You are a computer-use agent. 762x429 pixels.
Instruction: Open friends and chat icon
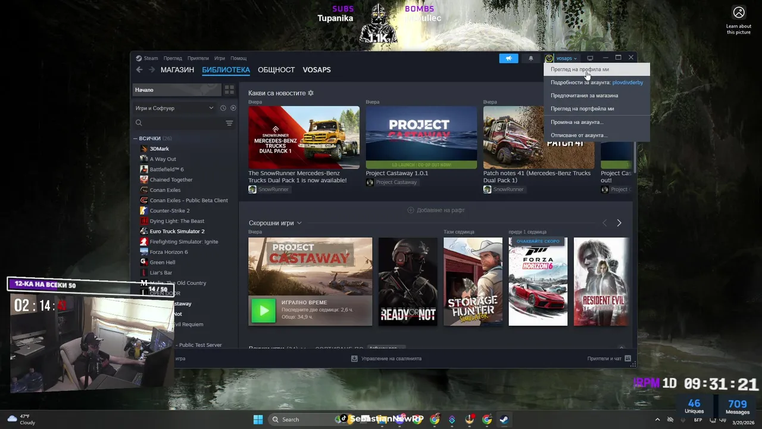click(x=627, y=359)
